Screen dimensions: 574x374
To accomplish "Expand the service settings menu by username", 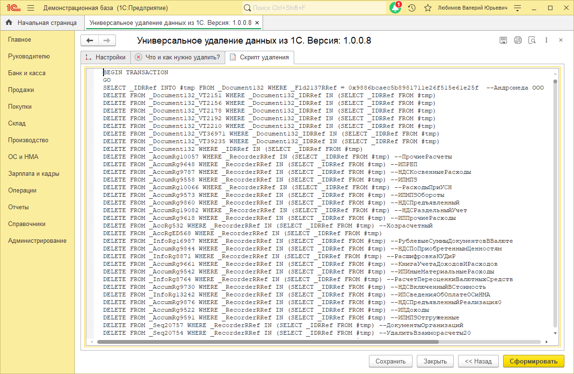I will [x=517, y=8].
